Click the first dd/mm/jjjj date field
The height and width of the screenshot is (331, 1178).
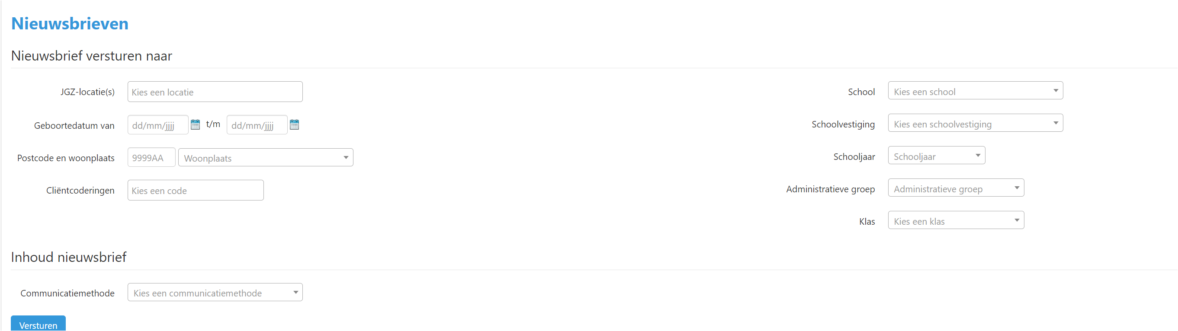coord(158,125)
